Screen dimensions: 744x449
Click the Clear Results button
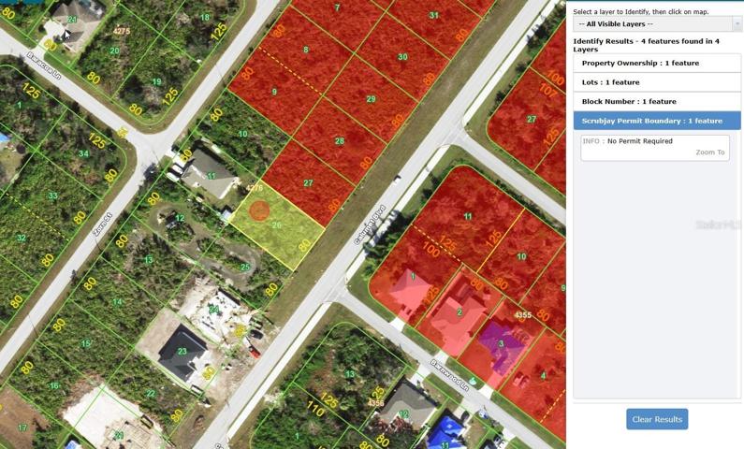(x=657, y=419)
